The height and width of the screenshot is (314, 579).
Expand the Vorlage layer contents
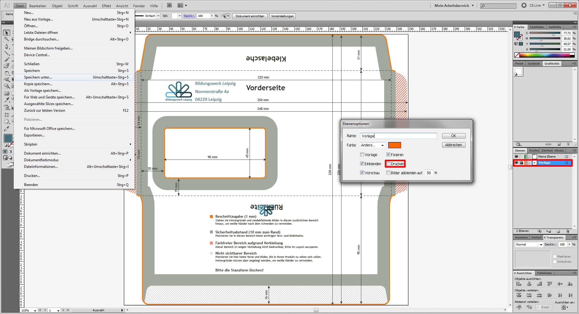point(529,163)
